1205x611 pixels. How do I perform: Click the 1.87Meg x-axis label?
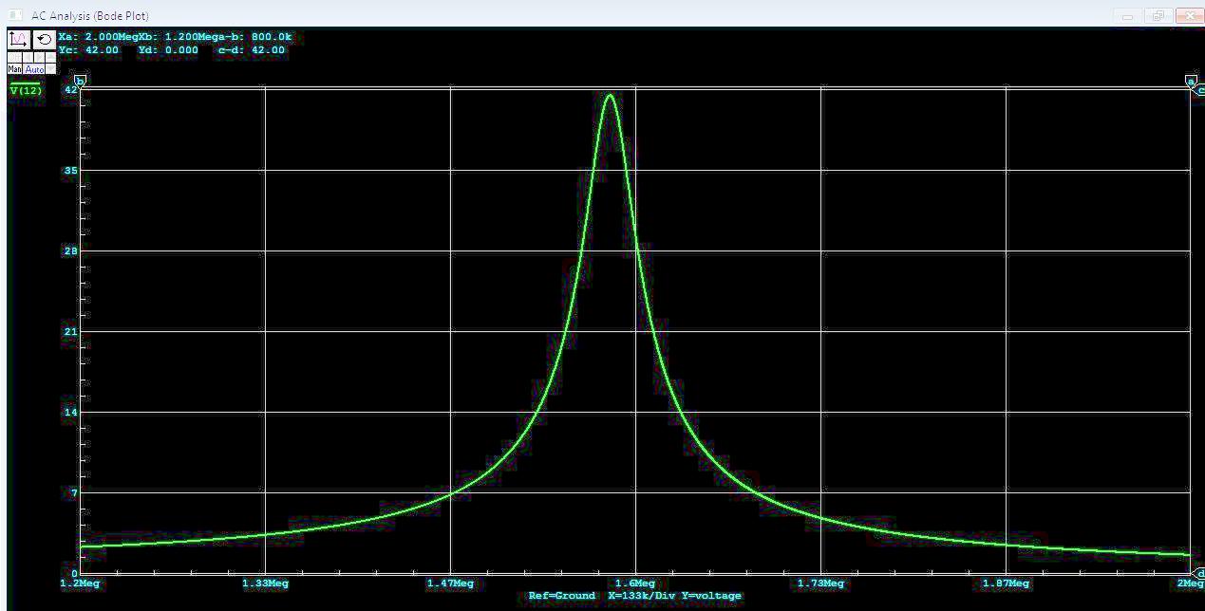pos(1006,583)
